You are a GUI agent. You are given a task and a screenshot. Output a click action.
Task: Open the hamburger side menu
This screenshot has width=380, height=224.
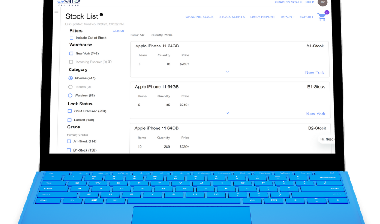point(57,11)
